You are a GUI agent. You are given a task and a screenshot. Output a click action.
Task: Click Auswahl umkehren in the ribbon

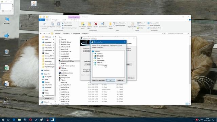(x=154, y=28)
